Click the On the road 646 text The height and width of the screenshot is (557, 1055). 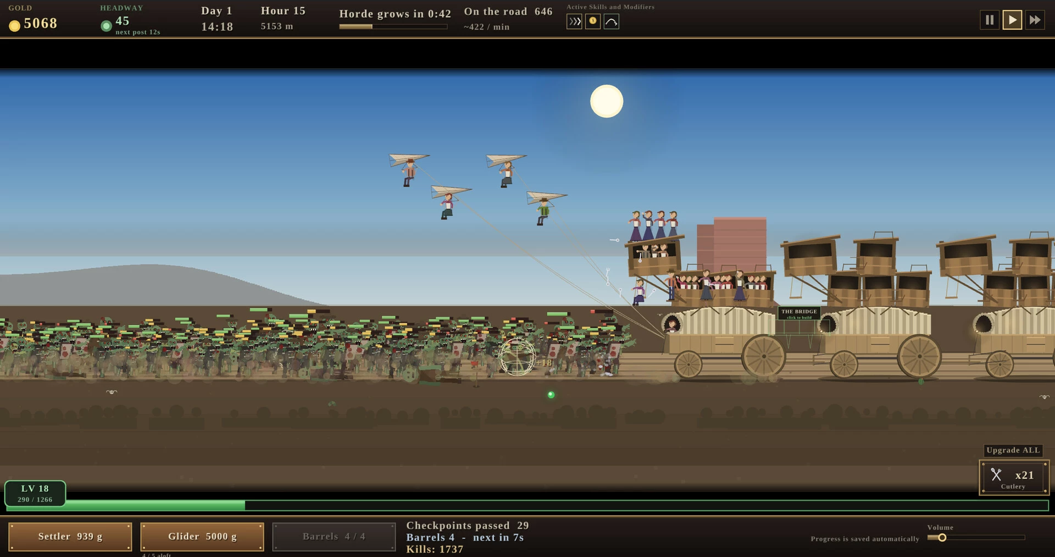click(x=508, y=12)
